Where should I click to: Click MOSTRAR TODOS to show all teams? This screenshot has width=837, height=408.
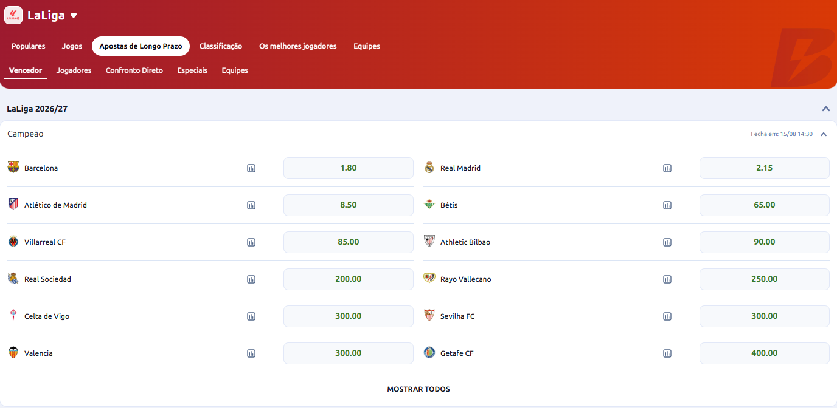(418, 389)
